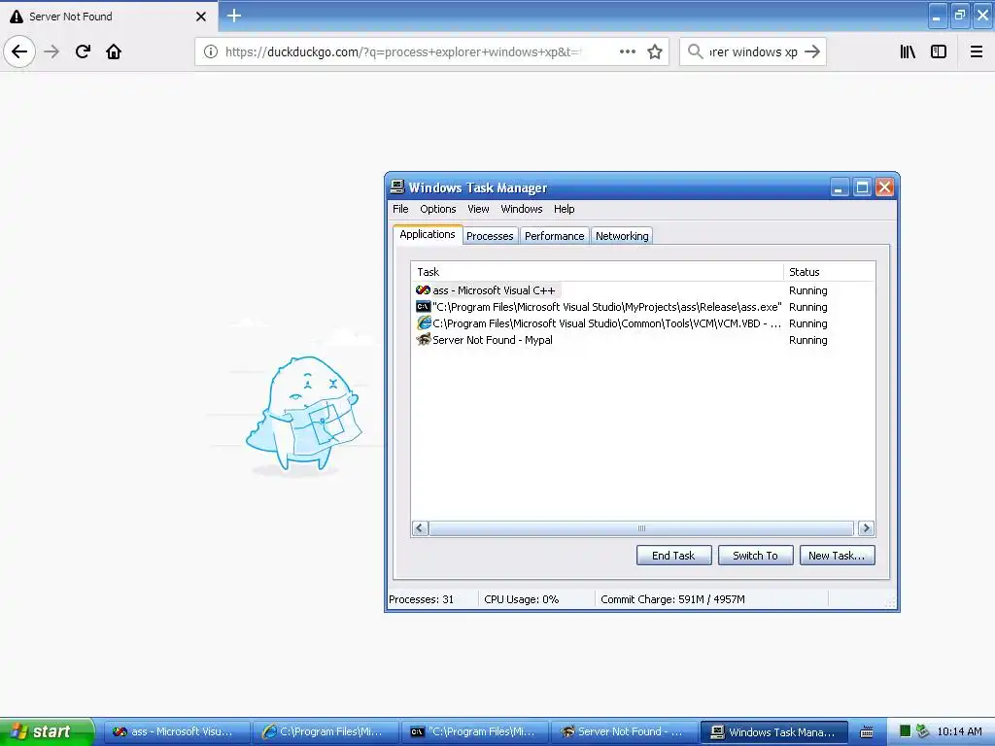Open page actions three-dot menu

click(x=627, y=51)
